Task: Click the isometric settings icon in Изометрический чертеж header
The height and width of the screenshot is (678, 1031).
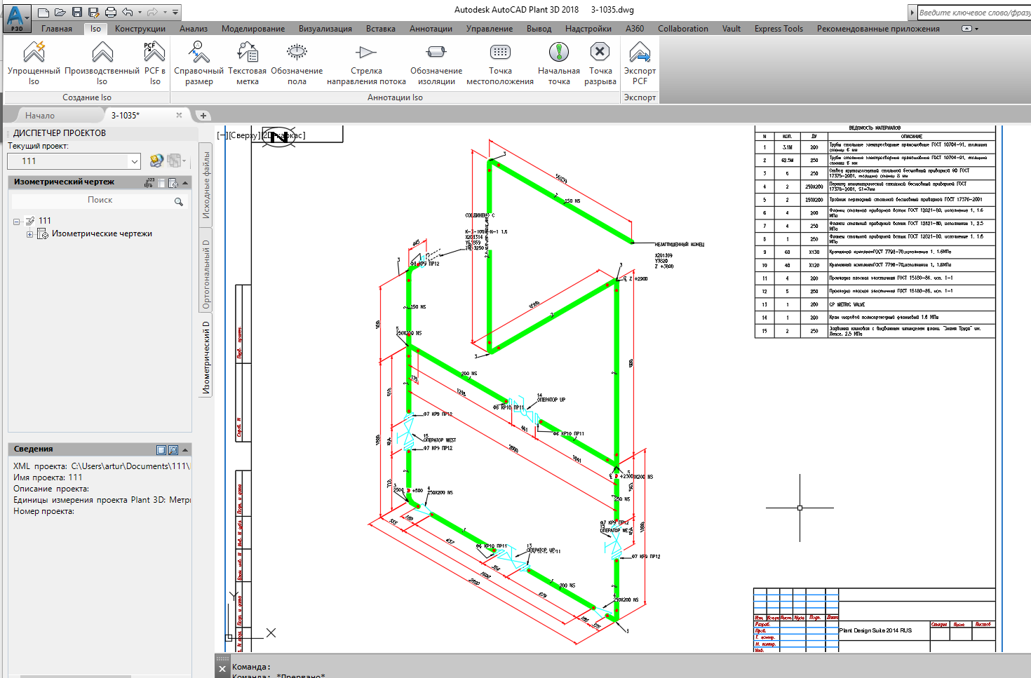Action: pos(173,182)
